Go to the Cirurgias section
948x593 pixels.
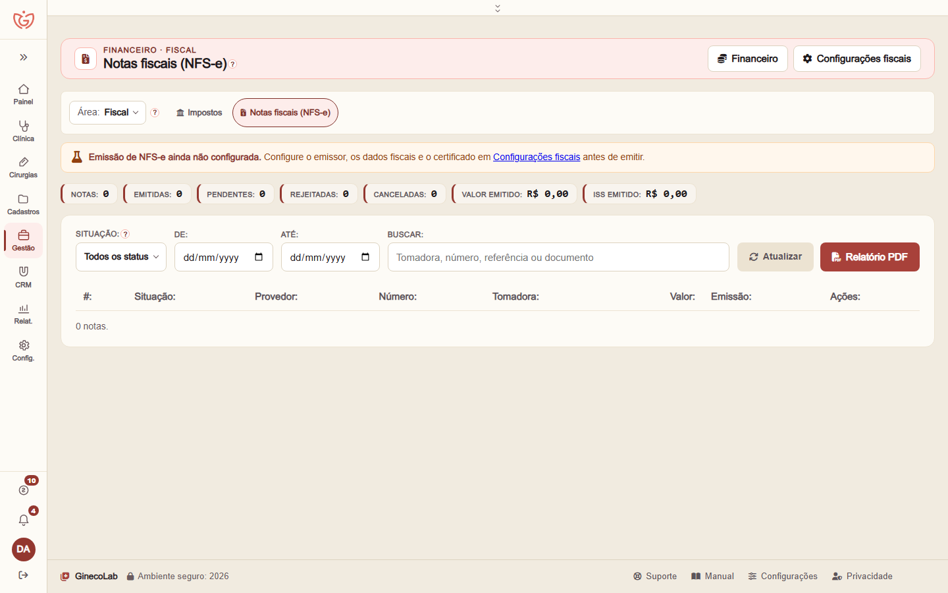[x=24, y=167]
